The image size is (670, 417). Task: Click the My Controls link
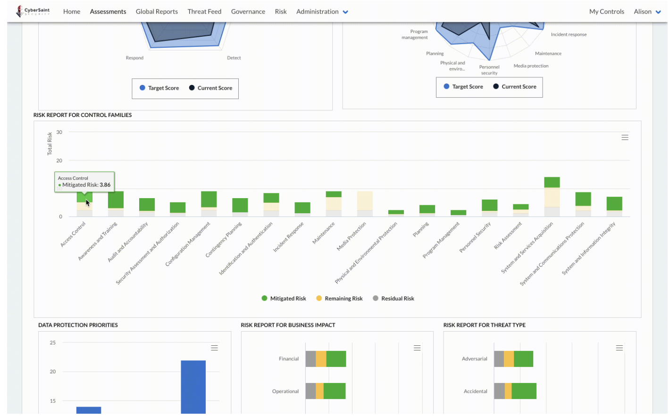pyautogui.click(x=606, y=11)
